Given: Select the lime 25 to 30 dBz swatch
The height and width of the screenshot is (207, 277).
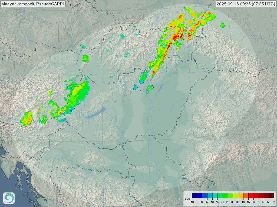Looking at the screenshot, I should [230, 196].
